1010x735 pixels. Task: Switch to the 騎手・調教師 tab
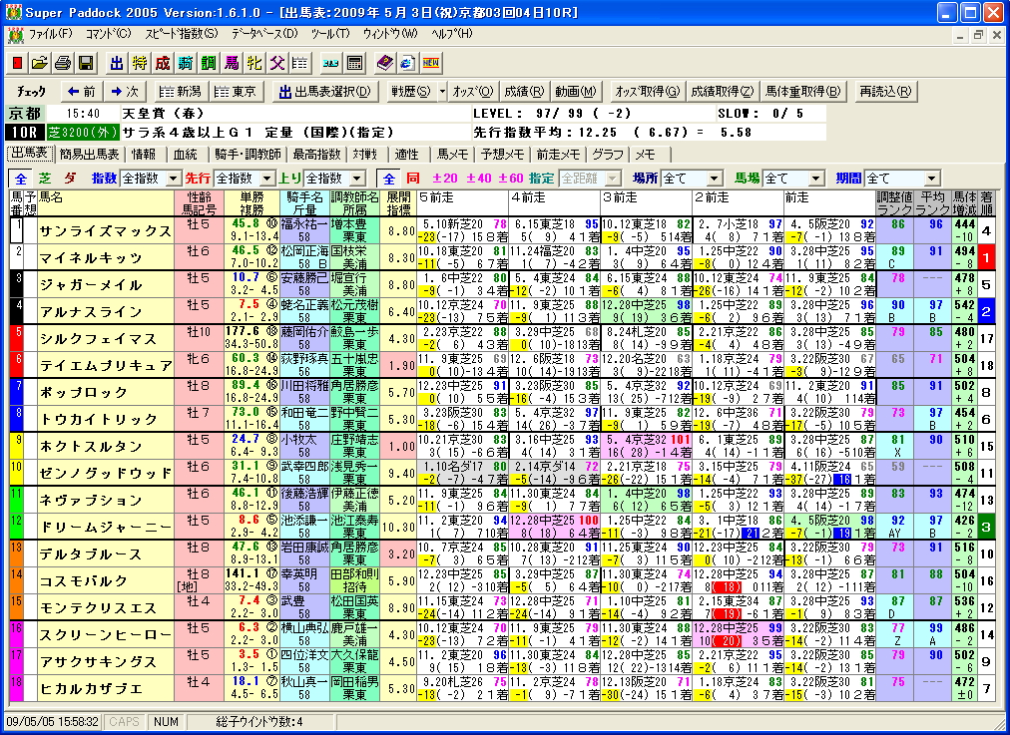[x=248, y=155]
